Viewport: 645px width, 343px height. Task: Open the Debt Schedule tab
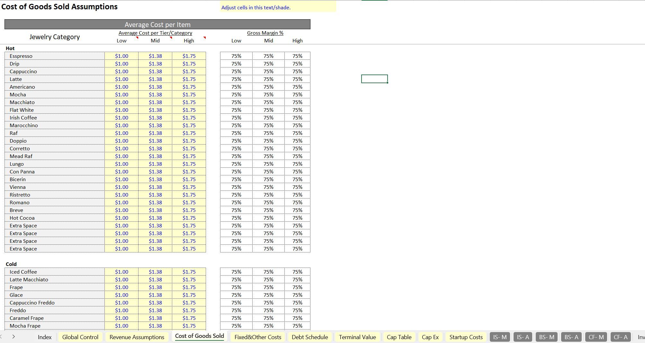[310, 337]
